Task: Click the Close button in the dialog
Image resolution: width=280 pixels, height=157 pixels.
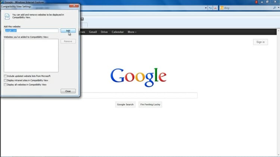Action: point(68,91)
